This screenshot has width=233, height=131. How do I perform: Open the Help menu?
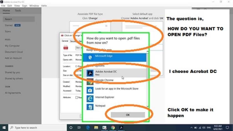44,6
